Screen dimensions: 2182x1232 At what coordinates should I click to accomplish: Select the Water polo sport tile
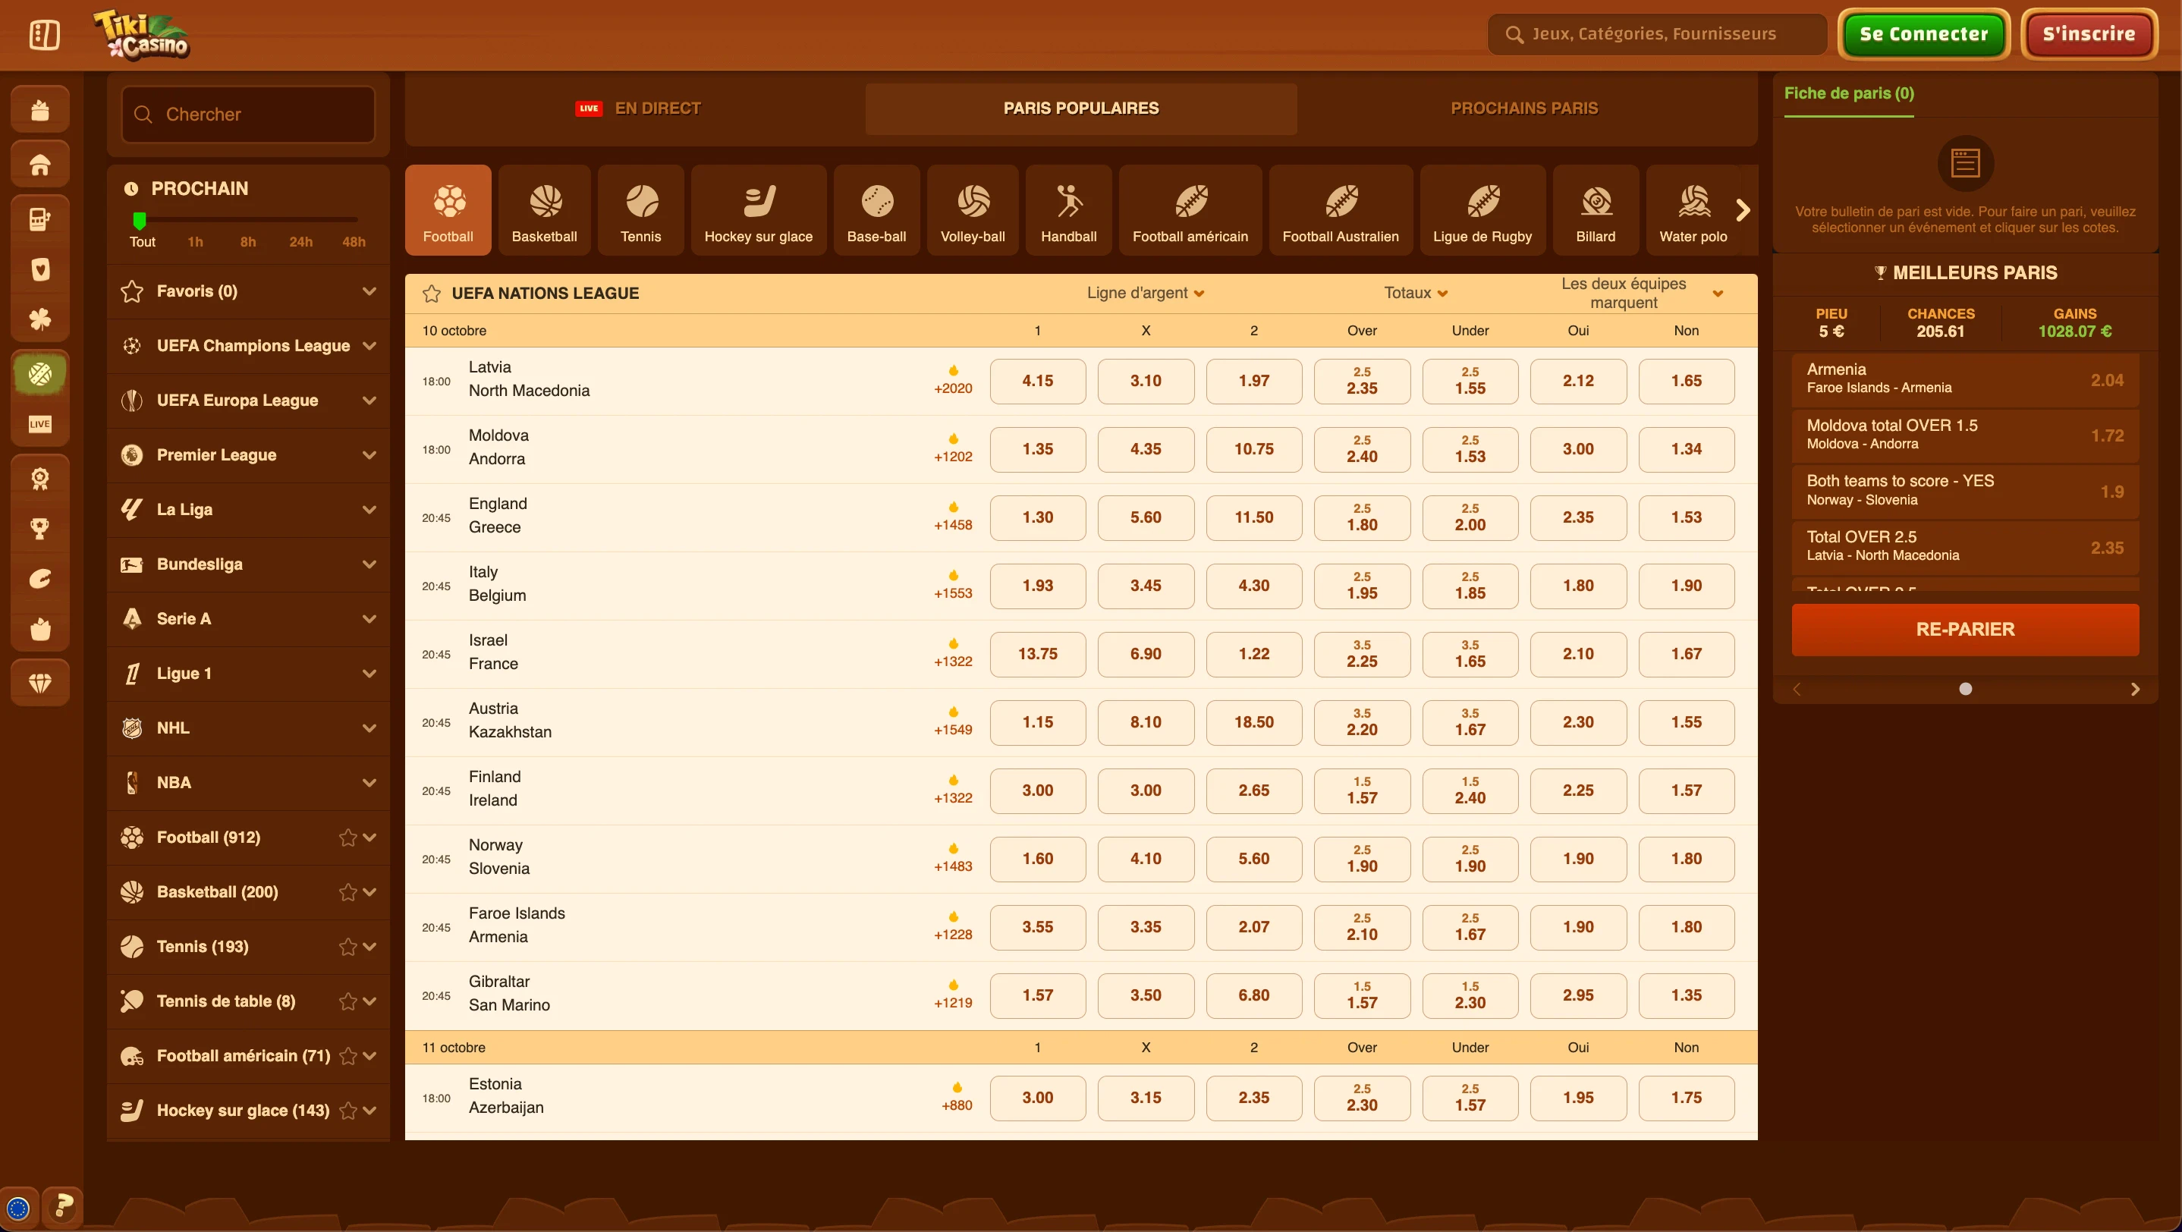[1693, 210]
